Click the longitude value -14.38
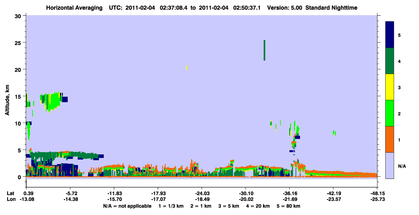 coord(70,199)
